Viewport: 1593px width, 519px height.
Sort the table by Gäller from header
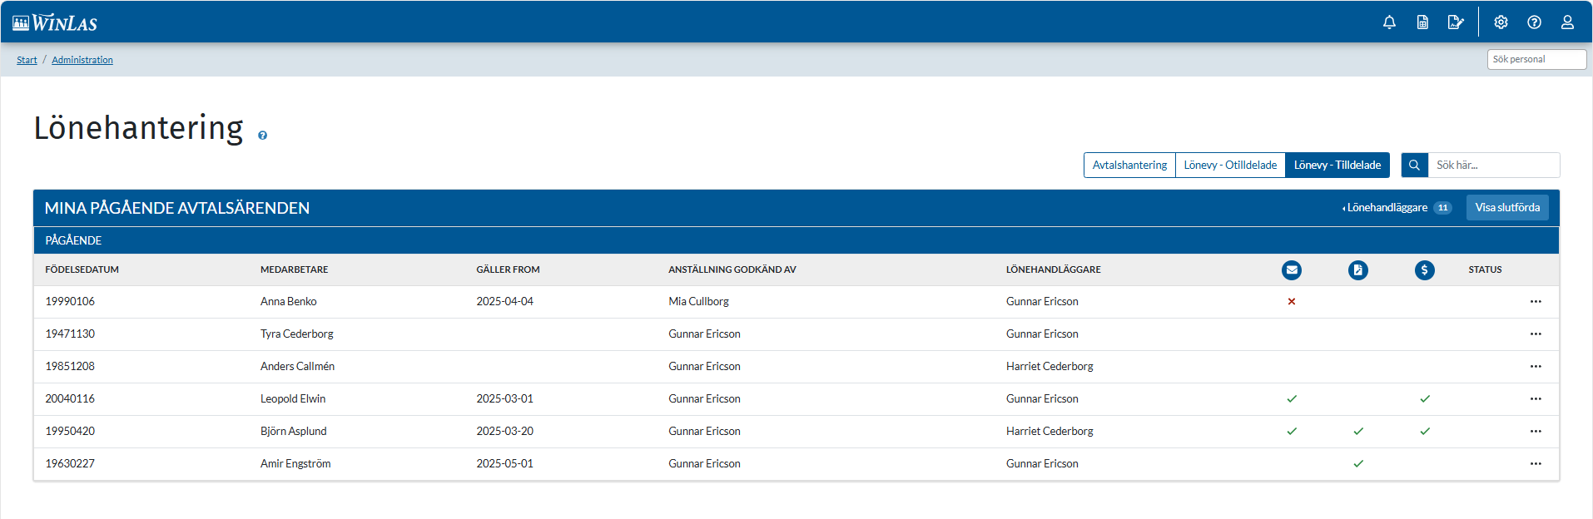(x=508, y=270)
